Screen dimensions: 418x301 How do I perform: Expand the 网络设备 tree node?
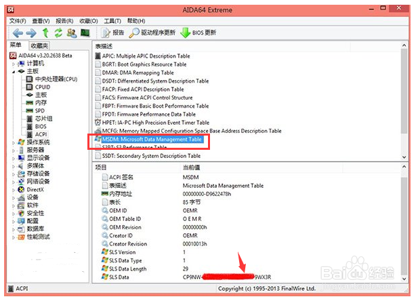point(14,182)
